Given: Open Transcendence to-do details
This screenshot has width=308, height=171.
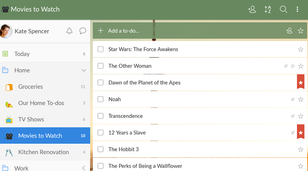Looking at the screenshot, I should click(x=200, y=116).
